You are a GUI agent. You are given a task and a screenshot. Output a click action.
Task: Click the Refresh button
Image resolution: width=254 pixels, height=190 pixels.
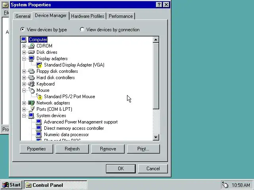(x=72, y=149)
